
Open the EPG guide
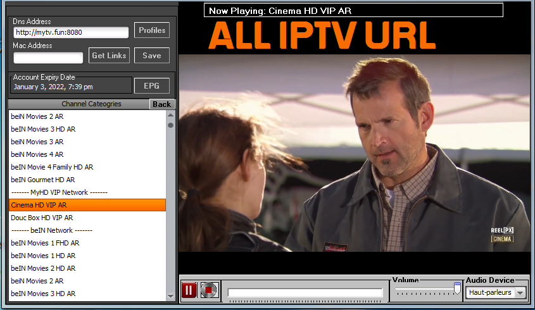[x=152, y=85]
